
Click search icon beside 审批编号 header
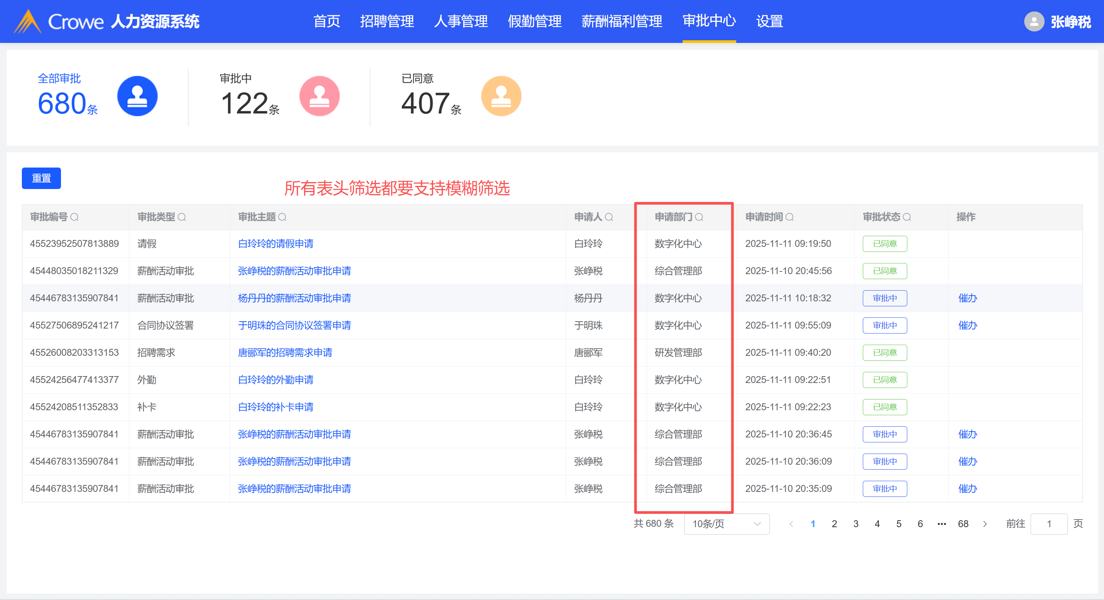tap(74, 217)
